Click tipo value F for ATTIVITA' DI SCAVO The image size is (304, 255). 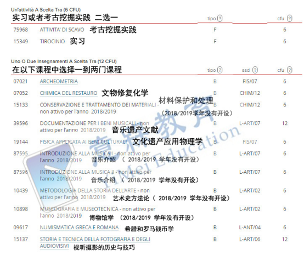(215, 30)
